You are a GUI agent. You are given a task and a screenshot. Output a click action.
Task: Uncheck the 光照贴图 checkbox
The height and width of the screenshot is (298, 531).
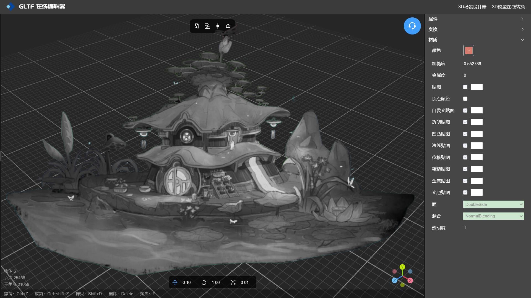pyautogui.click(x=465, y=192)
